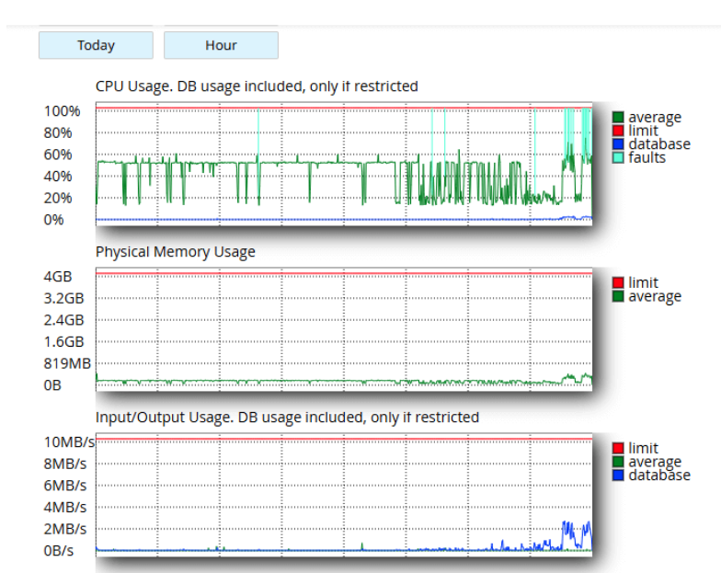Click 'average' label in Input/Output legend
The height and width of the screenshot is (573, 721).
(x=655, y=462)
